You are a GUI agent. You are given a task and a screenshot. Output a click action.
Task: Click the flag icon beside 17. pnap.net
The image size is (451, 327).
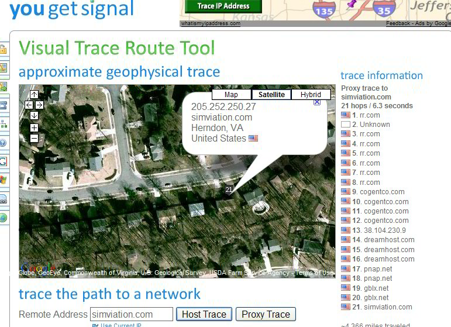pyautogui.click(x=346, y=269)
